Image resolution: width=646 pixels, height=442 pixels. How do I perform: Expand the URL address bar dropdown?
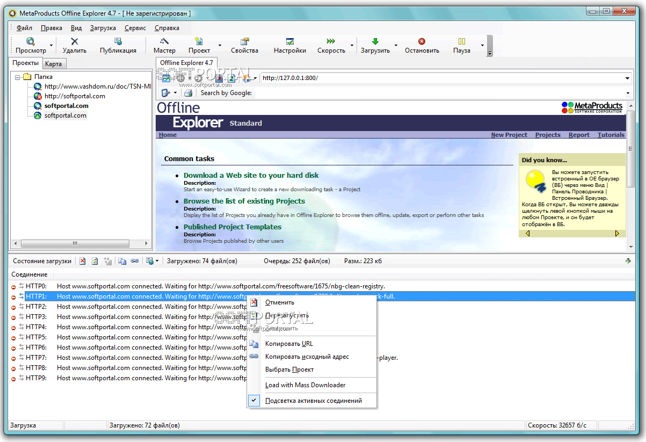[x=627, y=77]
